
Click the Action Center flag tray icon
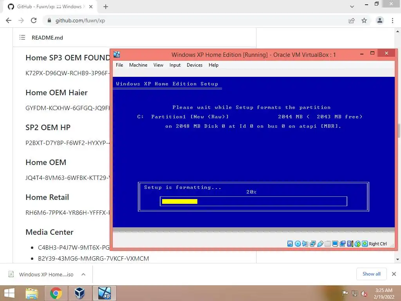[345, 293]
